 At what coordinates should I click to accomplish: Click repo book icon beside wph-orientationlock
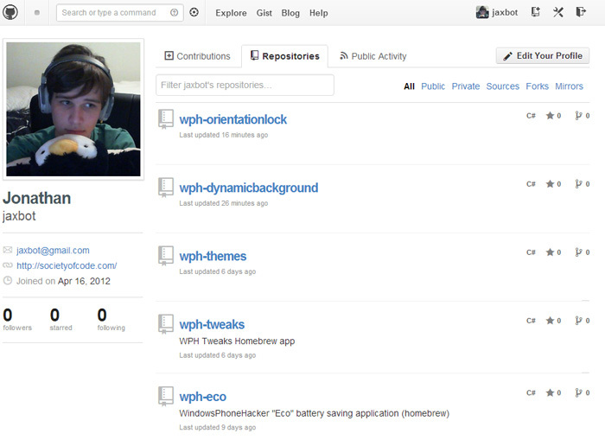pos(166,119)
